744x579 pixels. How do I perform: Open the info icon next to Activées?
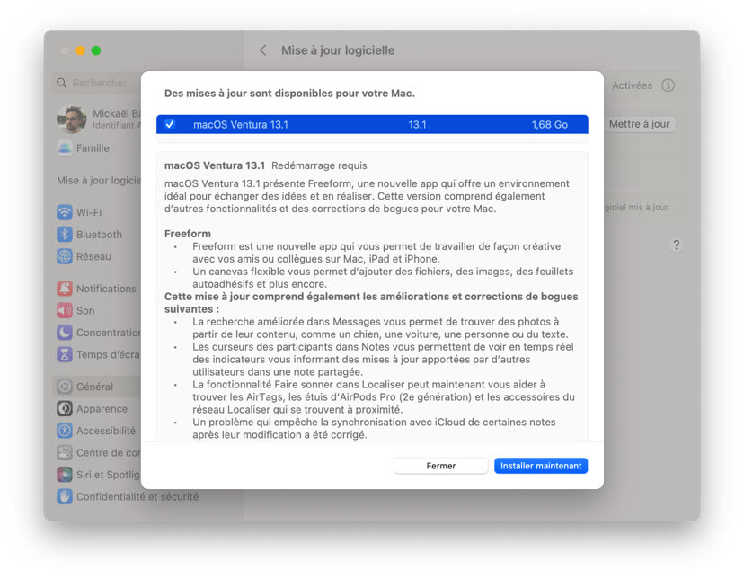point(669,85)
